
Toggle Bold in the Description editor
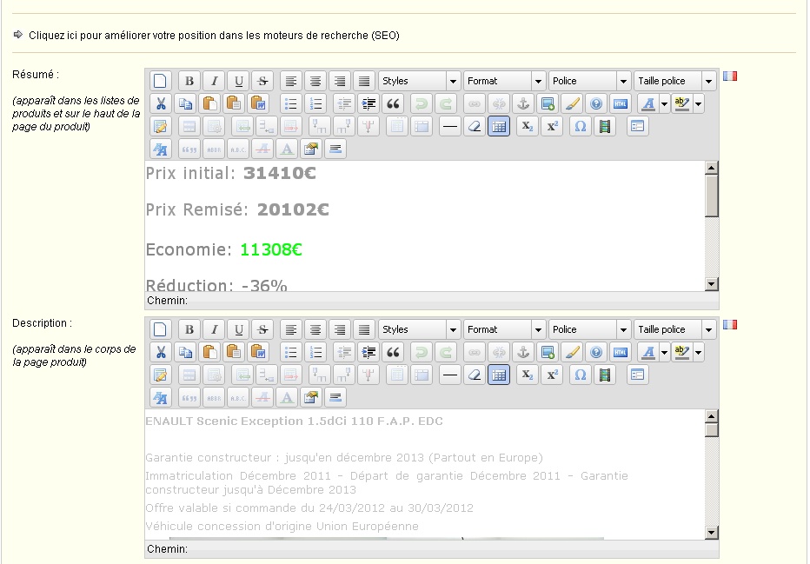[x=189, y=329]
